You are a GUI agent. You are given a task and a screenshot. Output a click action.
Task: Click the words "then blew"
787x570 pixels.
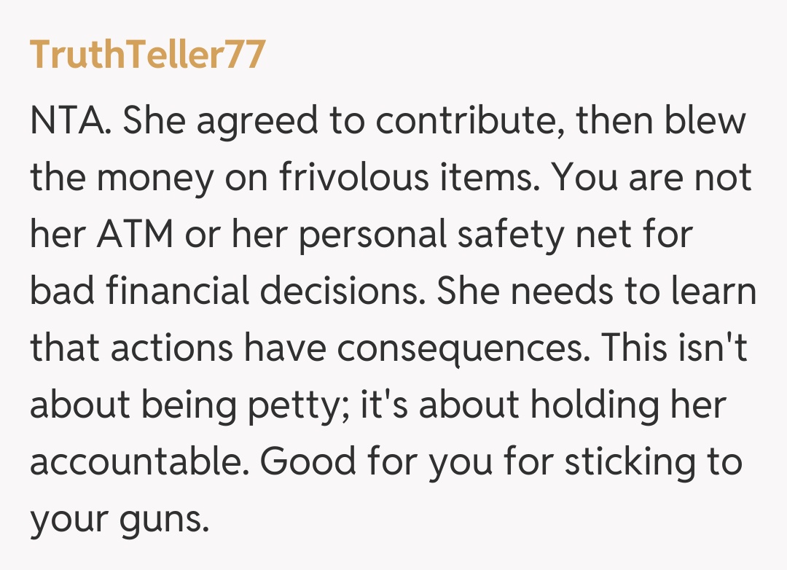click(662, 121)
